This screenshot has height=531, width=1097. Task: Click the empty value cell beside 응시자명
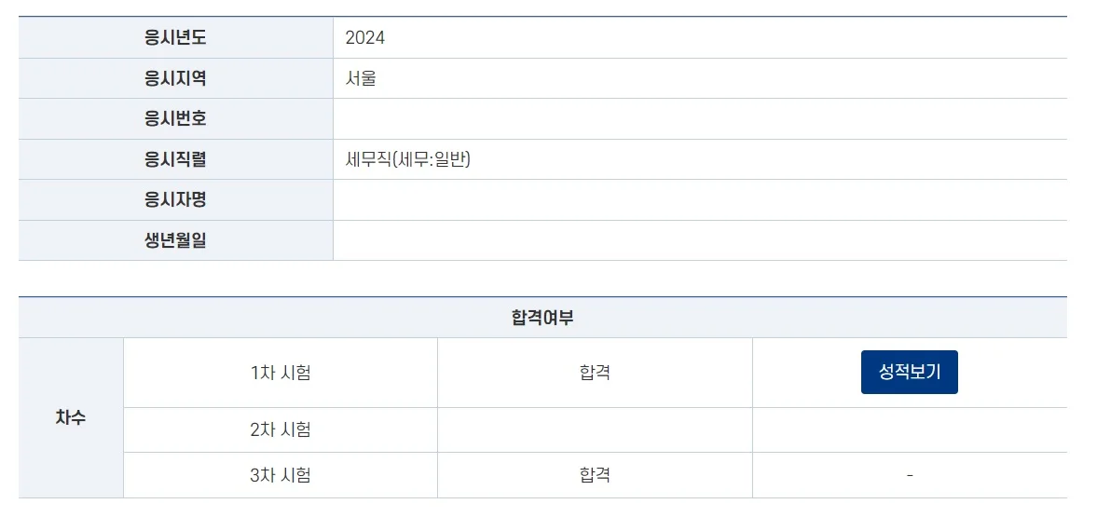tap(700, 200)
